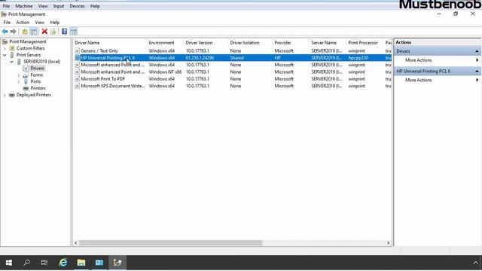Screen dimensions: 482x271
Task: Click the Custom Filters folder icon
Action: (12, 48)
